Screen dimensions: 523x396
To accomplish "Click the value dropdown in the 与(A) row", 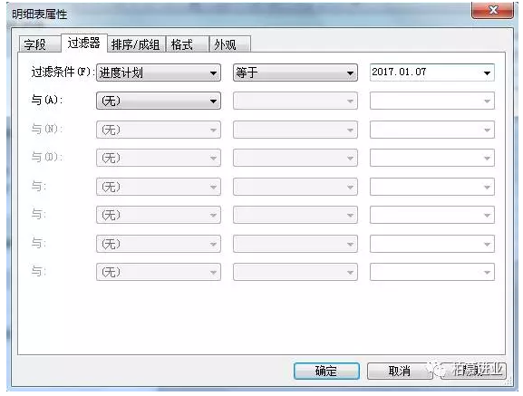I will pos(432,101).
